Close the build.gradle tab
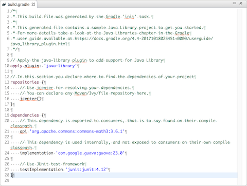The height and width of the screenshot is (186, 247). tap(33, 4)
